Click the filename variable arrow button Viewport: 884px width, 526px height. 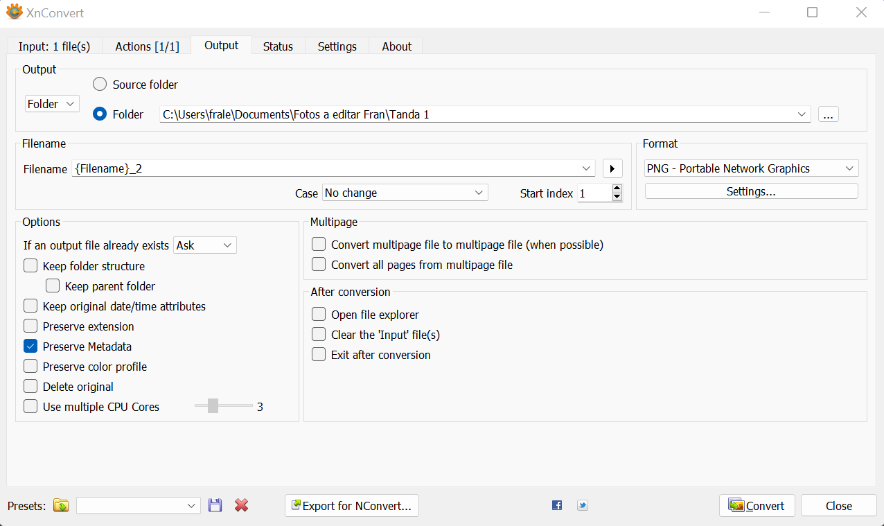point(612,168)
